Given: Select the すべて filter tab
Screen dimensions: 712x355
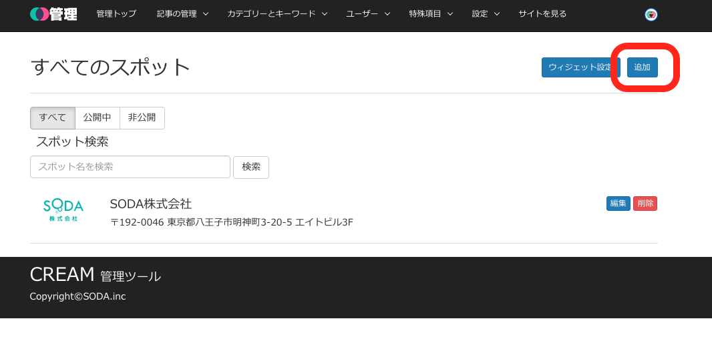Looking at the screenshot, I should [x=53, y=118].
